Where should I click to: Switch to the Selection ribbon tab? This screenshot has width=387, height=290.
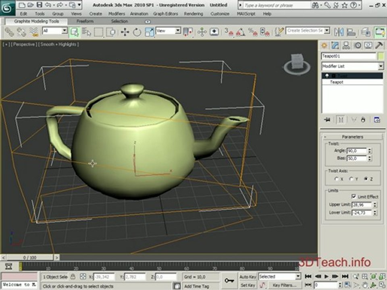[119, 21]
